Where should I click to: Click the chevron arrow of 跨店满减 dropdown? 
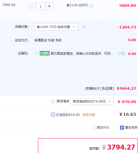[110, 101]
